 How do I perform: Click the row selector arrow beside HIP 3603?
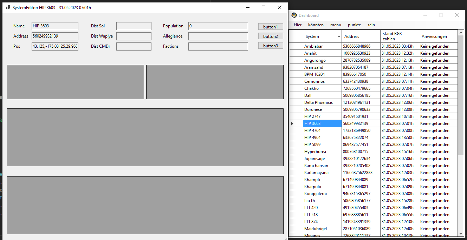pos(292,124)
